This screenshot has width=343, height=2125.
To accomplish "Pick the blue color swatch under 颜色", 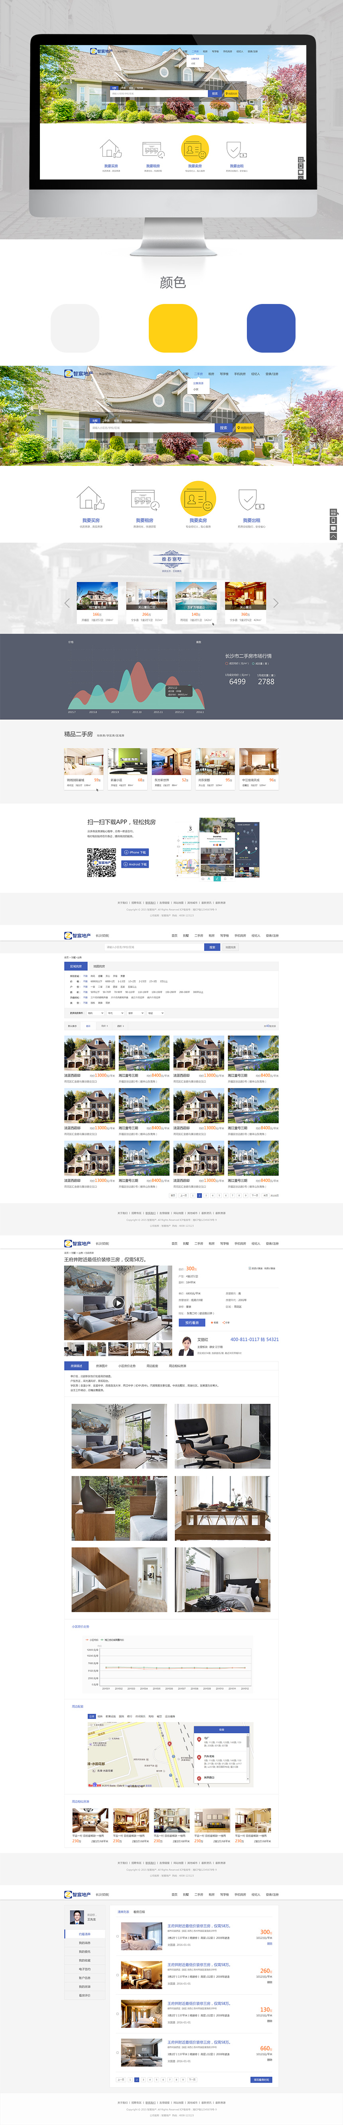I will point(270,328).
